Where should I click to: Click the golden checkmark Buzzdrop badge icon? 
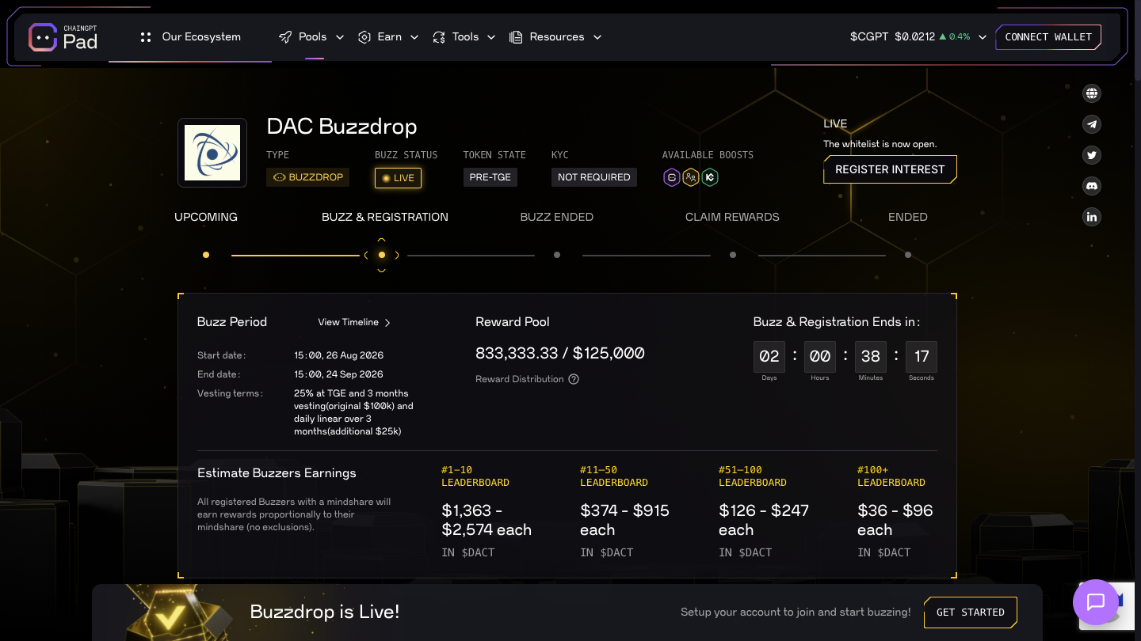point(173,613)
